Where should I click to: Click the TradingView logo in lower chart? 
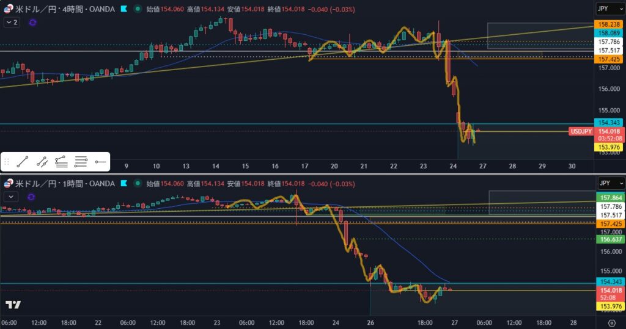coord(13,305)
